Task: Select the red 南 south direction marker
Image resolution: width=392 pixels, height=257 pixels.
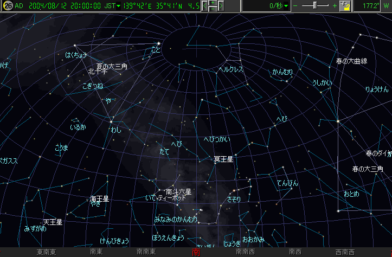Action: pyautogui.click(x=196, y=253)
